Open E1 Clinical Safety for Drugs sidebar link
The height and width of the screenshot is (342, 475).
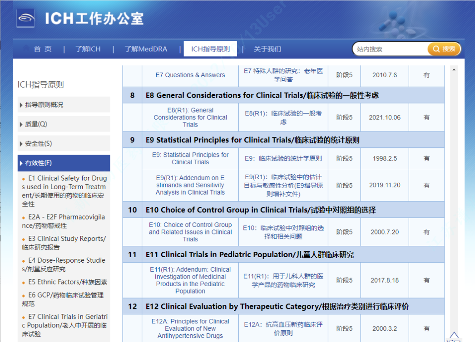(64, 191)
